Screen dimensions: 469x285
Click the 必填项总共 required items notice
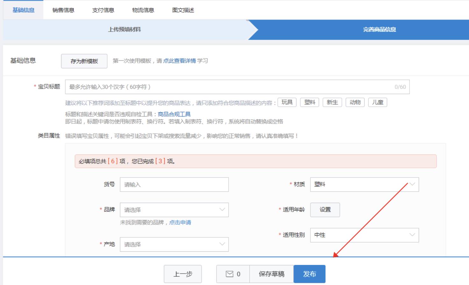256,161
